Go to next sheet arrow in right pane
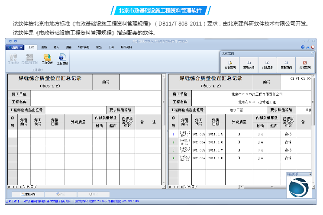This screenshot has height=215, width=323. 178,187
